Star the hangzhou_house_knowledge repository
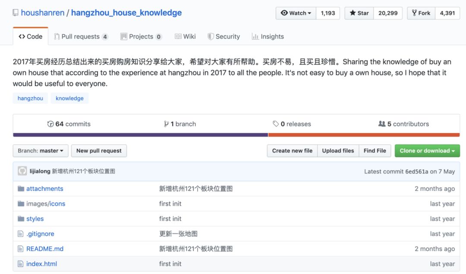 [359, 13]
